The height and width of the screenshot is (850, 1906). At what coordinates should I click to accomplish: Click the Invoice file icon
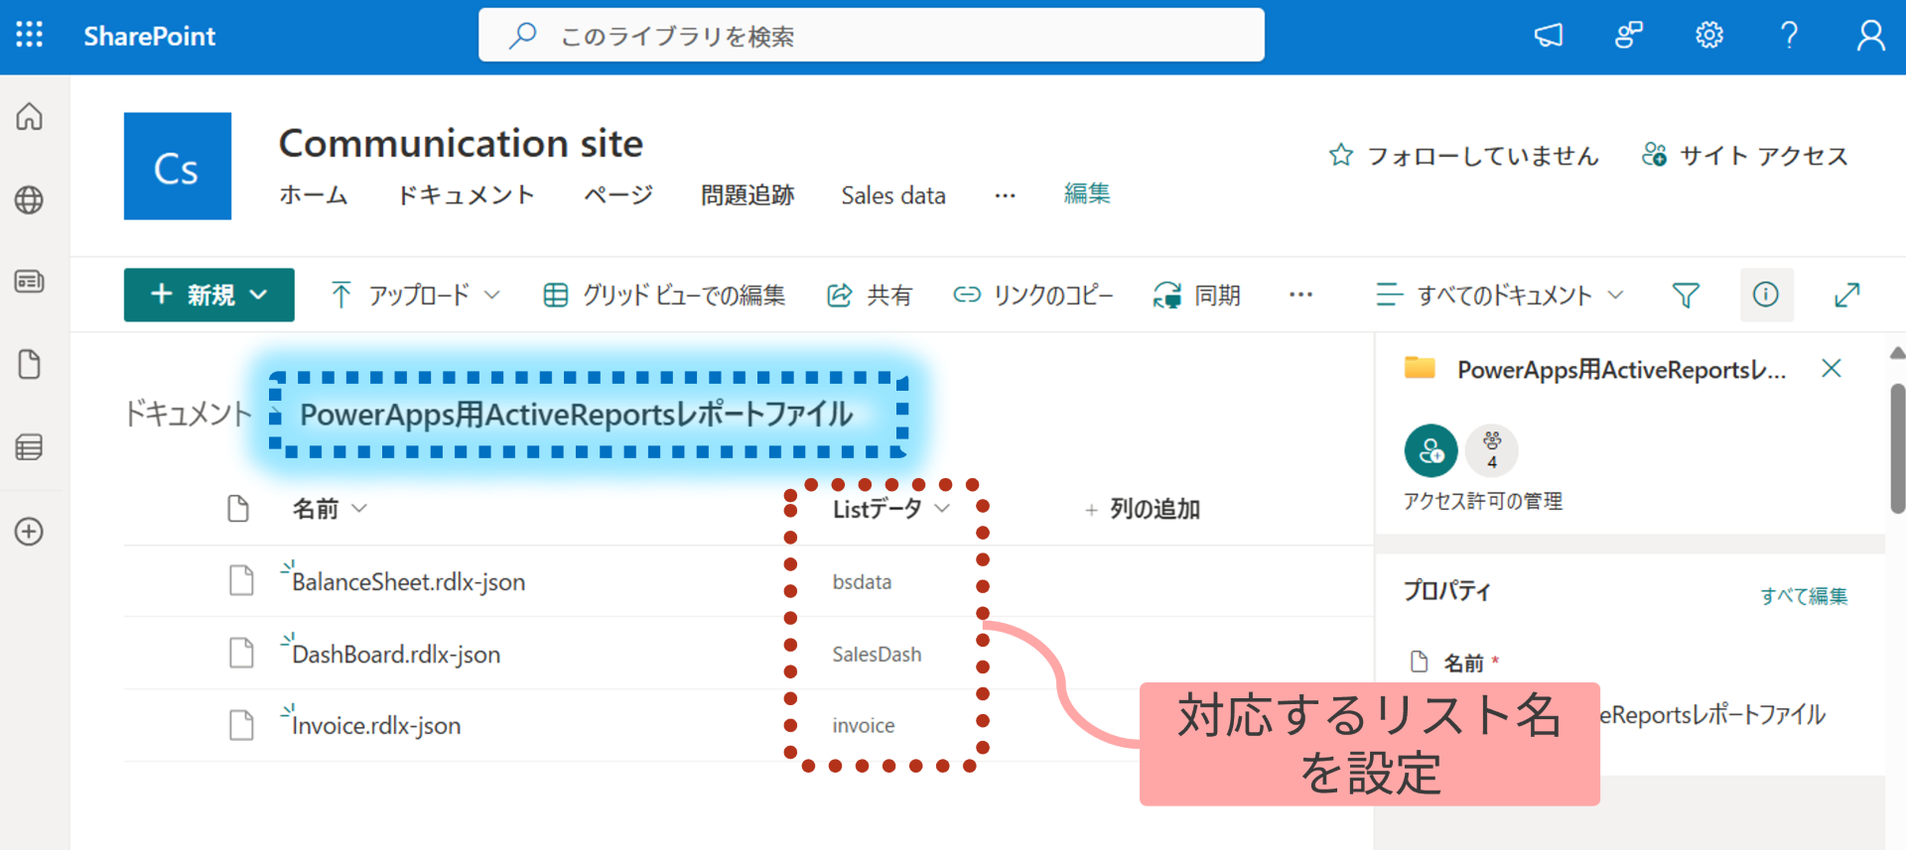[x=241, y=724]
